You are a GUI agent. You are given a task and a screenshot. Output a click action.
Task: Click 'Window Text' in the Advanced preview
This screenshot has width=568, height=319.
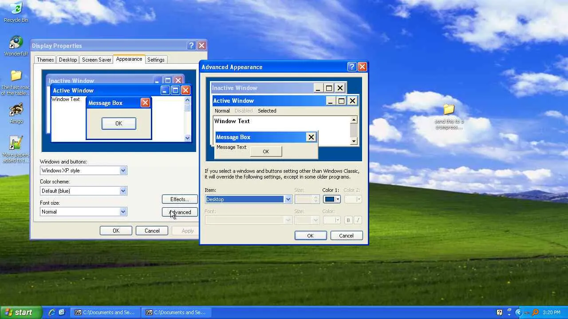tap(232, 121)
